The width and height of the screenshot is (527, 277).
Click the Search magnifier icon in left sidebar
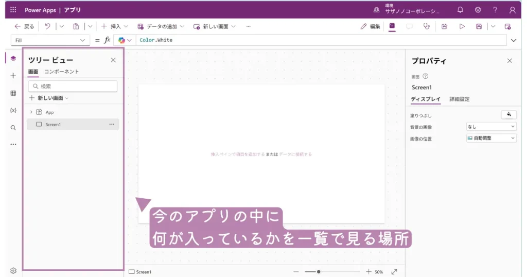[13, 128]
